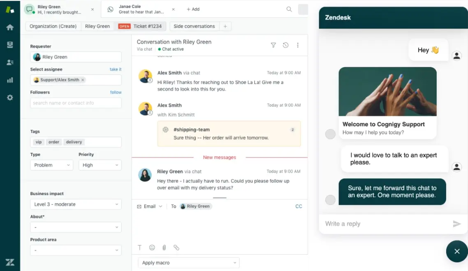Click the attachment paperclip icon in composer
Viewport: 468px width, 271px height.
pyautogui.click(x=164, y=248)
